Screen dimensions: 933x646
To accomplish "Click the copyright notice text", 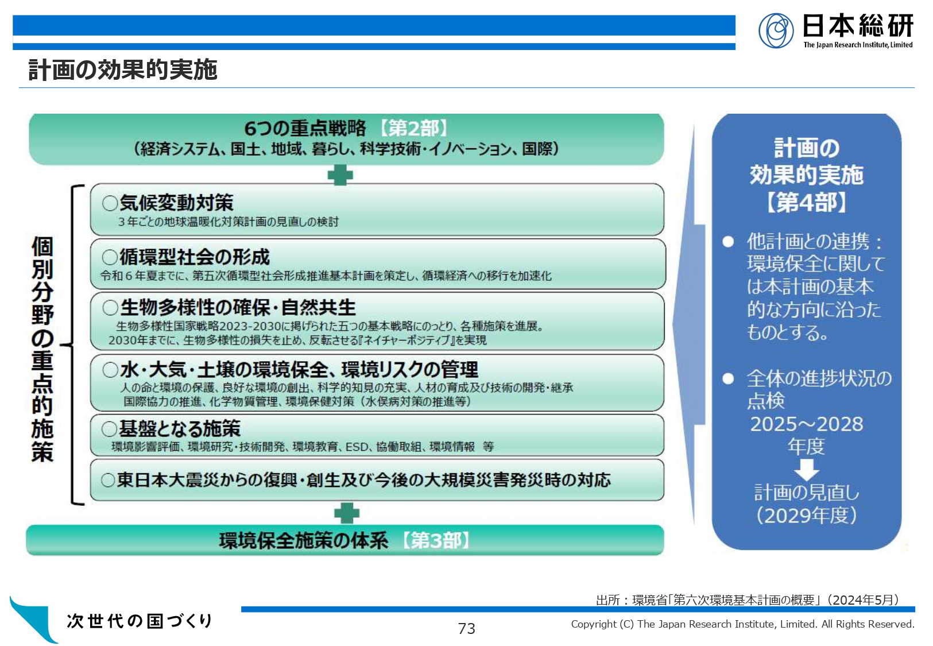I will point(742,624).
